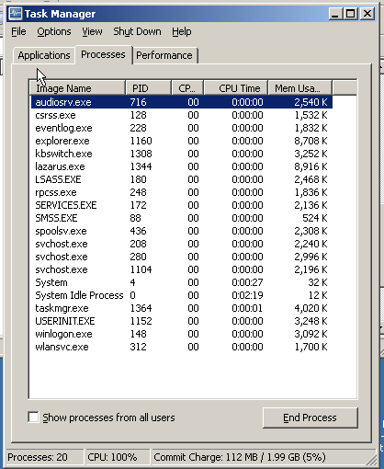Select the taskmgr.exe process
384x469 pixels.
tap(182, 308)
